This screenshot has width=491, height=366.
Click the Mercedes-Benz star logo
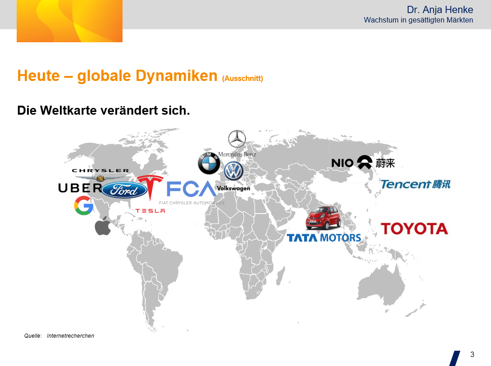click(x=237, y=139)
